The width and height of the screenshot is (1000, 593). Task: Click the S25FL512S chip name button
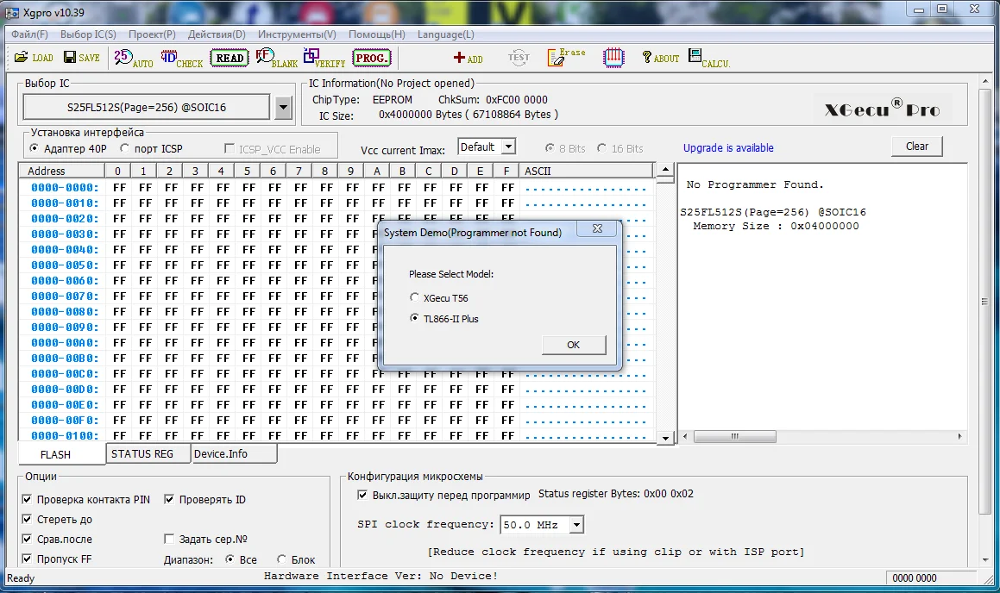146,107
